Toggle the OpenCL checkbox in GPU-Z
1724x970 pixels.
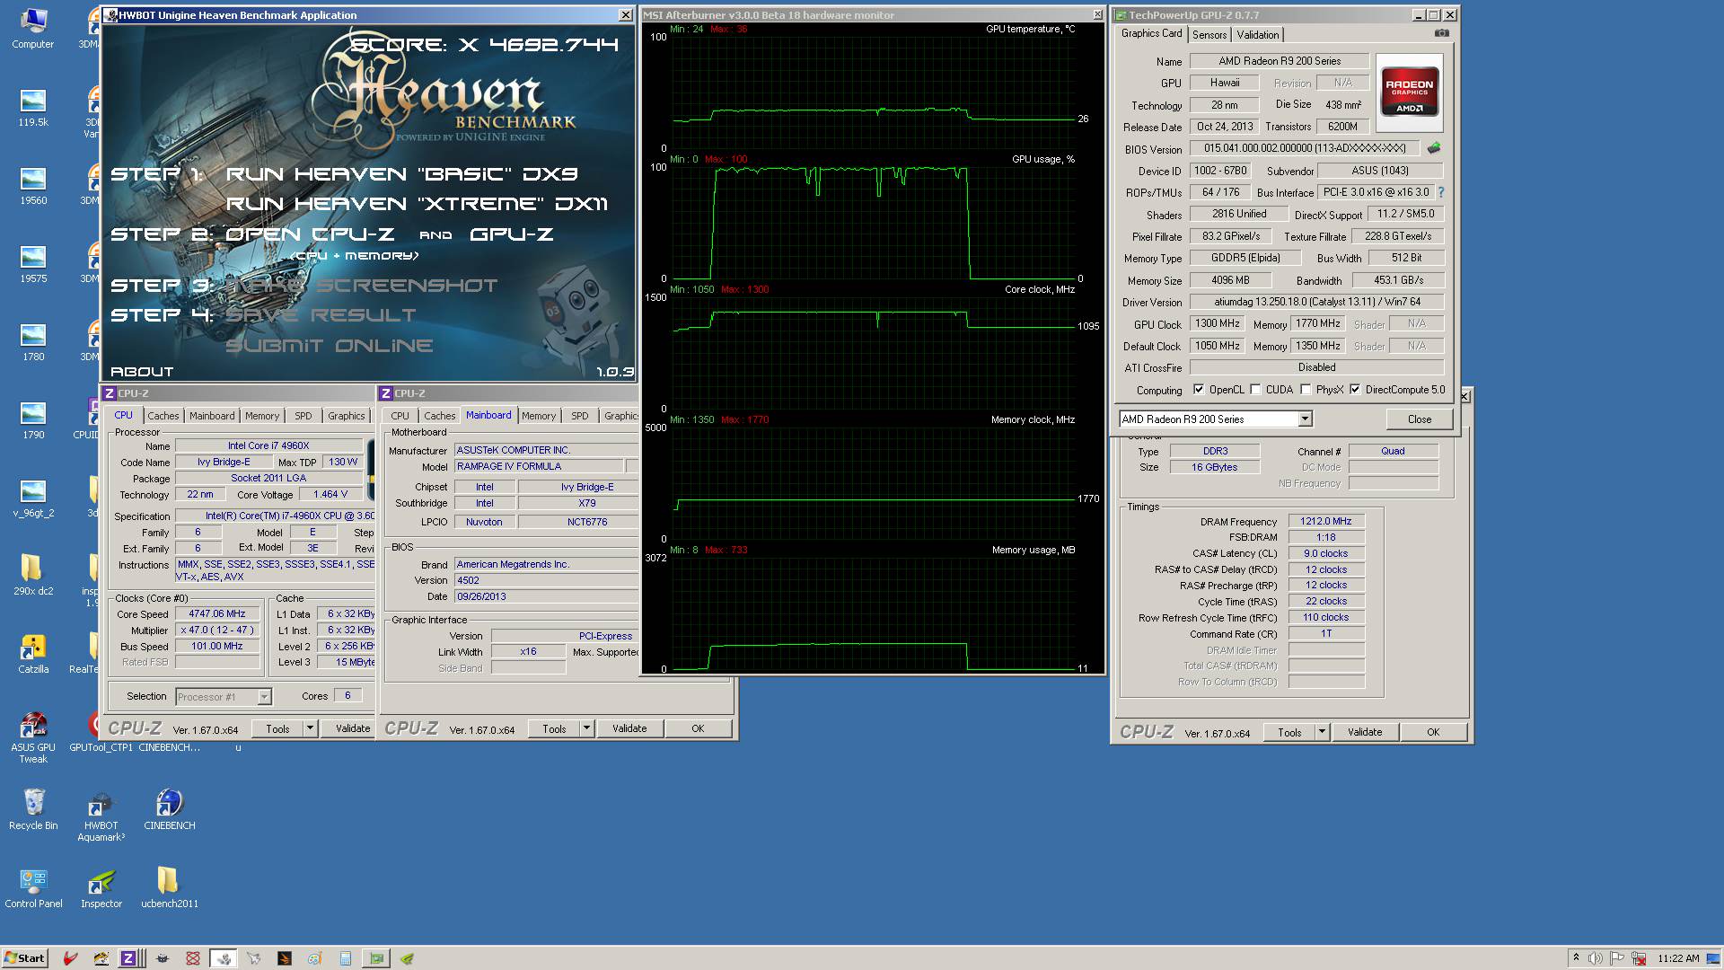(x=1199, y=389)
